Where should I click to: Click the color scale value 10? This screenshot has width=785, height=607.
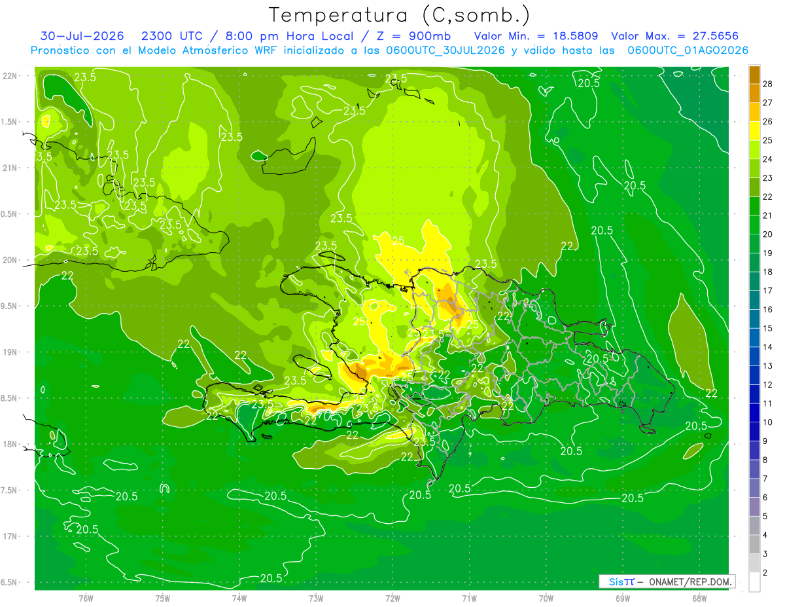(768, 422)
